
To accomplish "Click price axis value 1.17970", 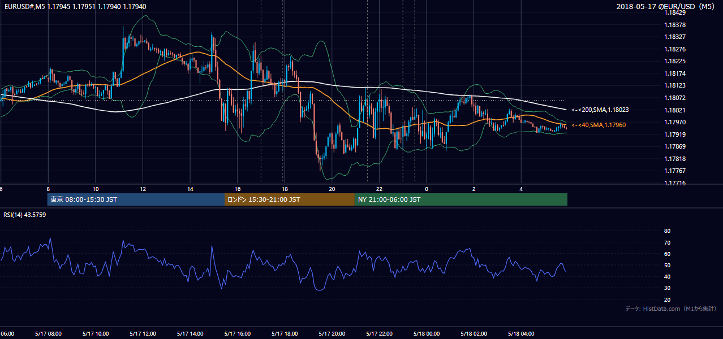I will click(x=675, y=122).
